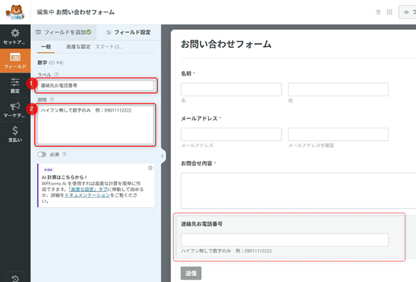The image size is (416, 282).
Task: Select the 高度な設定 sub-tab
Action: pyautogui.click(x=79, y=47)
